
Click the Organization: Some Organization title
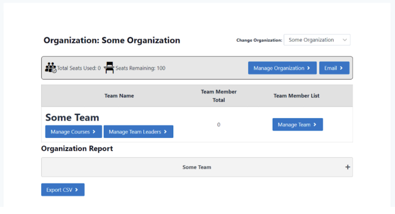tap(112, 40)
